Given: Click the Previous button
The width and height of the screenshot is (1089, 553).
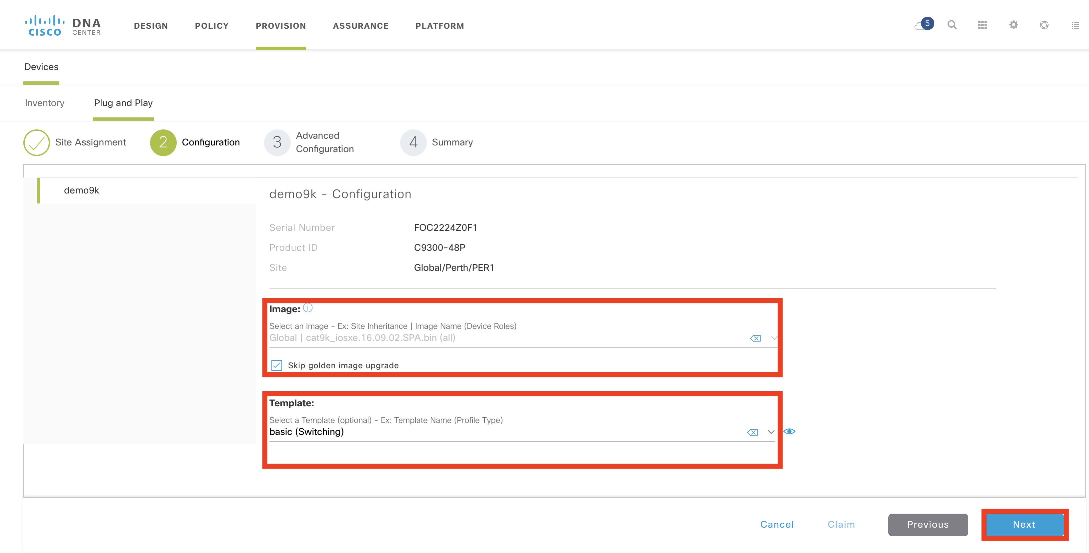Looking at the screenshot, I should coord(928,524).
